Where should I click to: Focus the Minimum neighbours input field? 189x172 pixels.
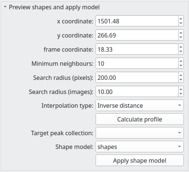(137, 63)
